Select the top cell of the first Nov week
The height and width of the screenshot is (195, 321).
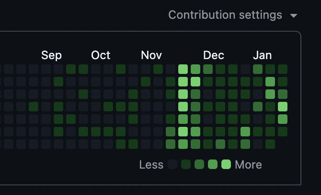(146, 69)
